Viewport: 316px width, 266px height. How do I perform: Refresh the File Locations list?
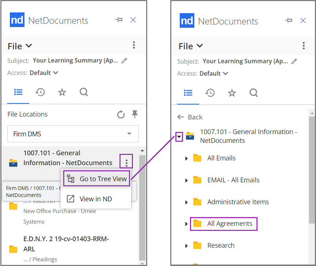click(x=121, y=115)
